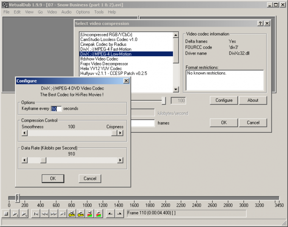Select (Uncompressed RGB/YCbCr) in the codec list

(x=126, y=35)
